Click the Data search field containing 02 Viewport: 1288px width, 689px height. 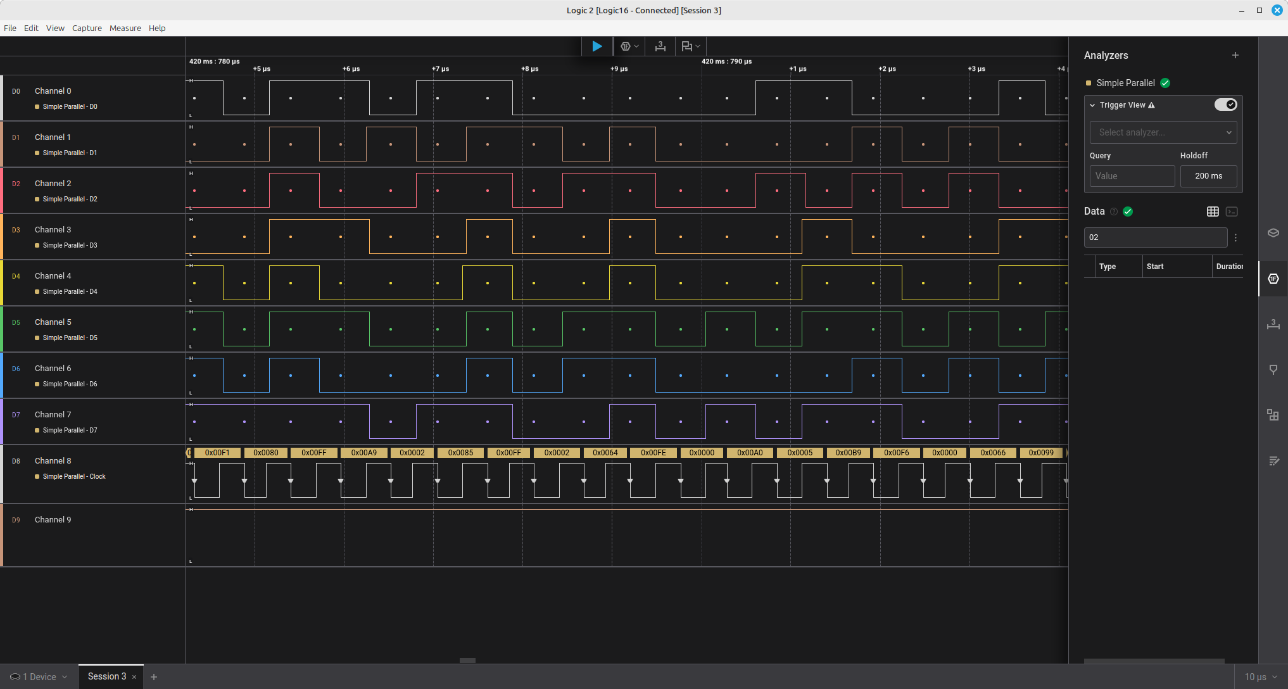1155,237
